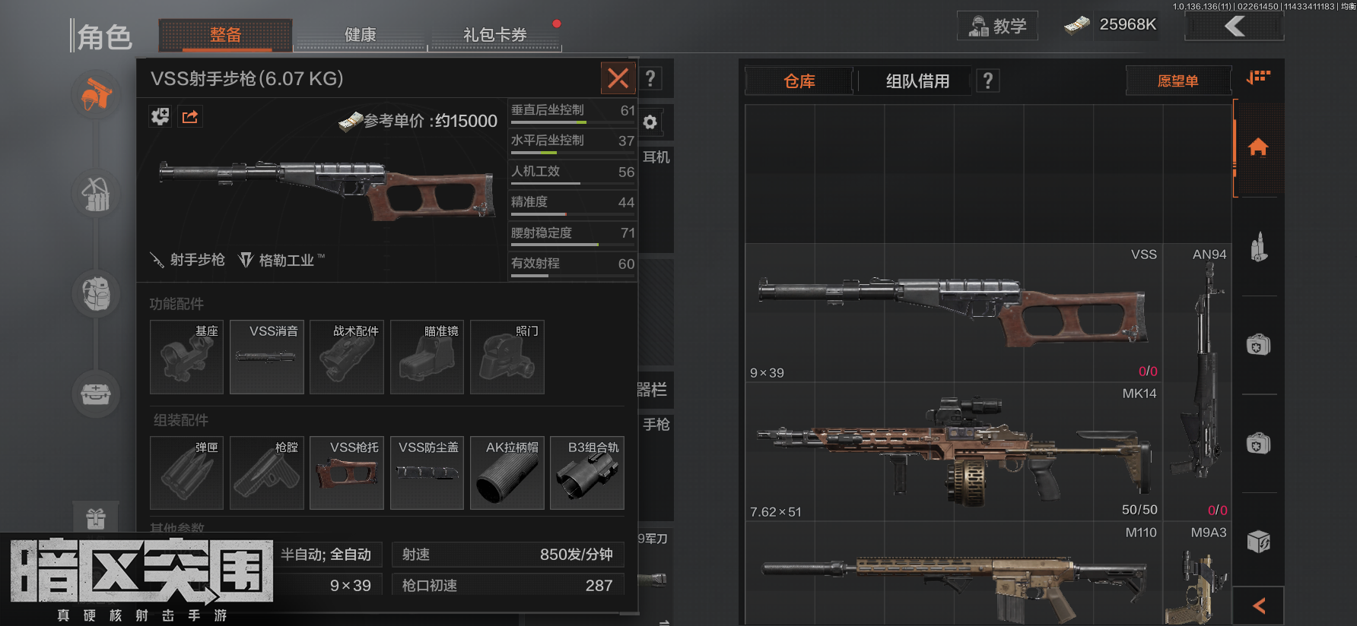1357x626 pixels.
Task: Select the home filter in warehouse sidebar
Action: coord(1258,147)
